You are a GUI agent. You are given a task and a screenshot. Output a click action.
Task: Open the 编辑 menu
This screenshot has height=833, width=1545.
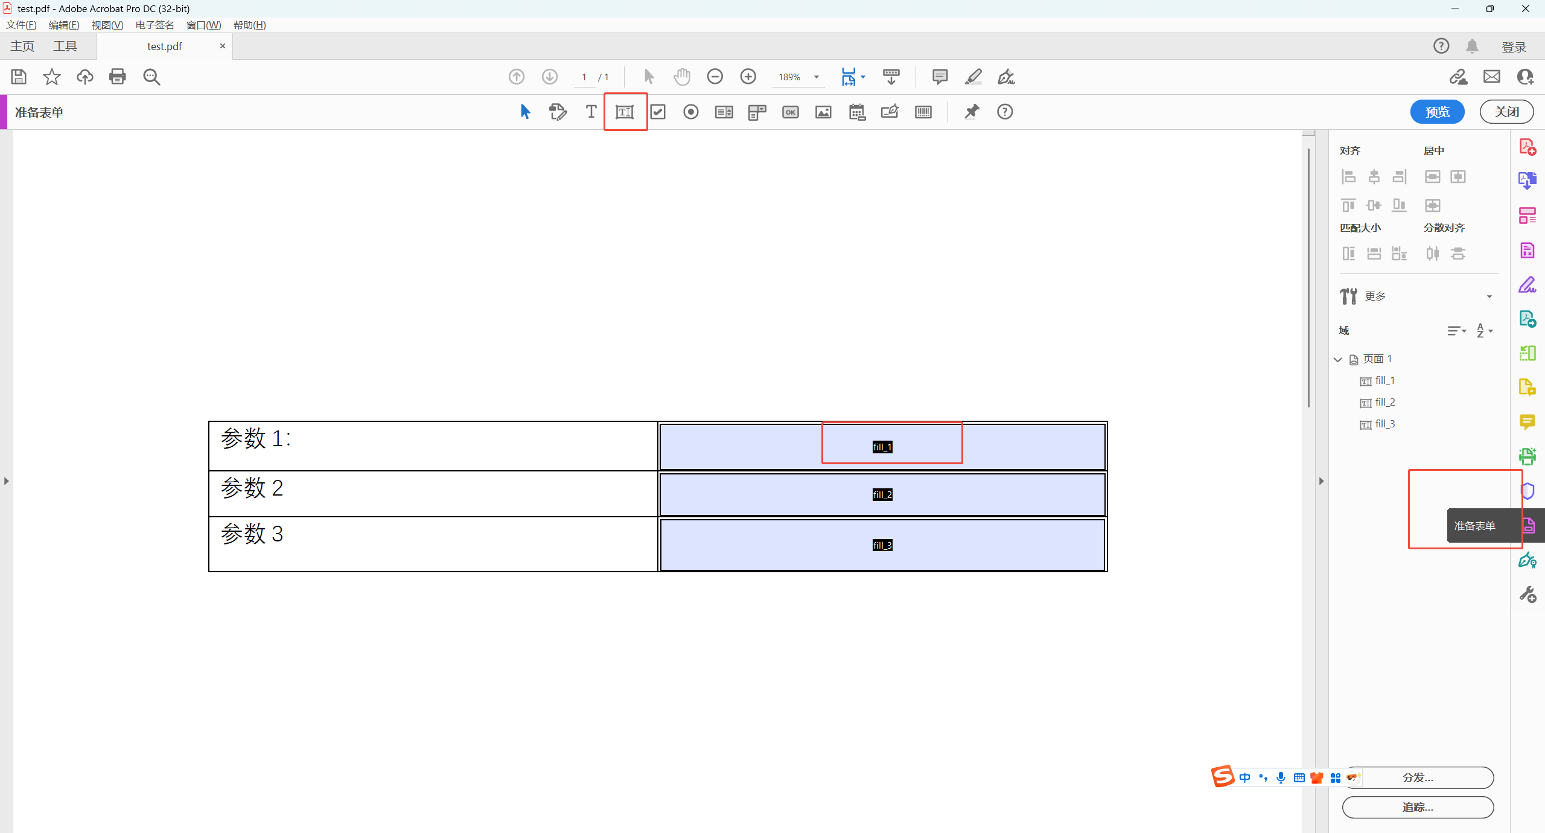pyautogui.click(x=64, y=25)
